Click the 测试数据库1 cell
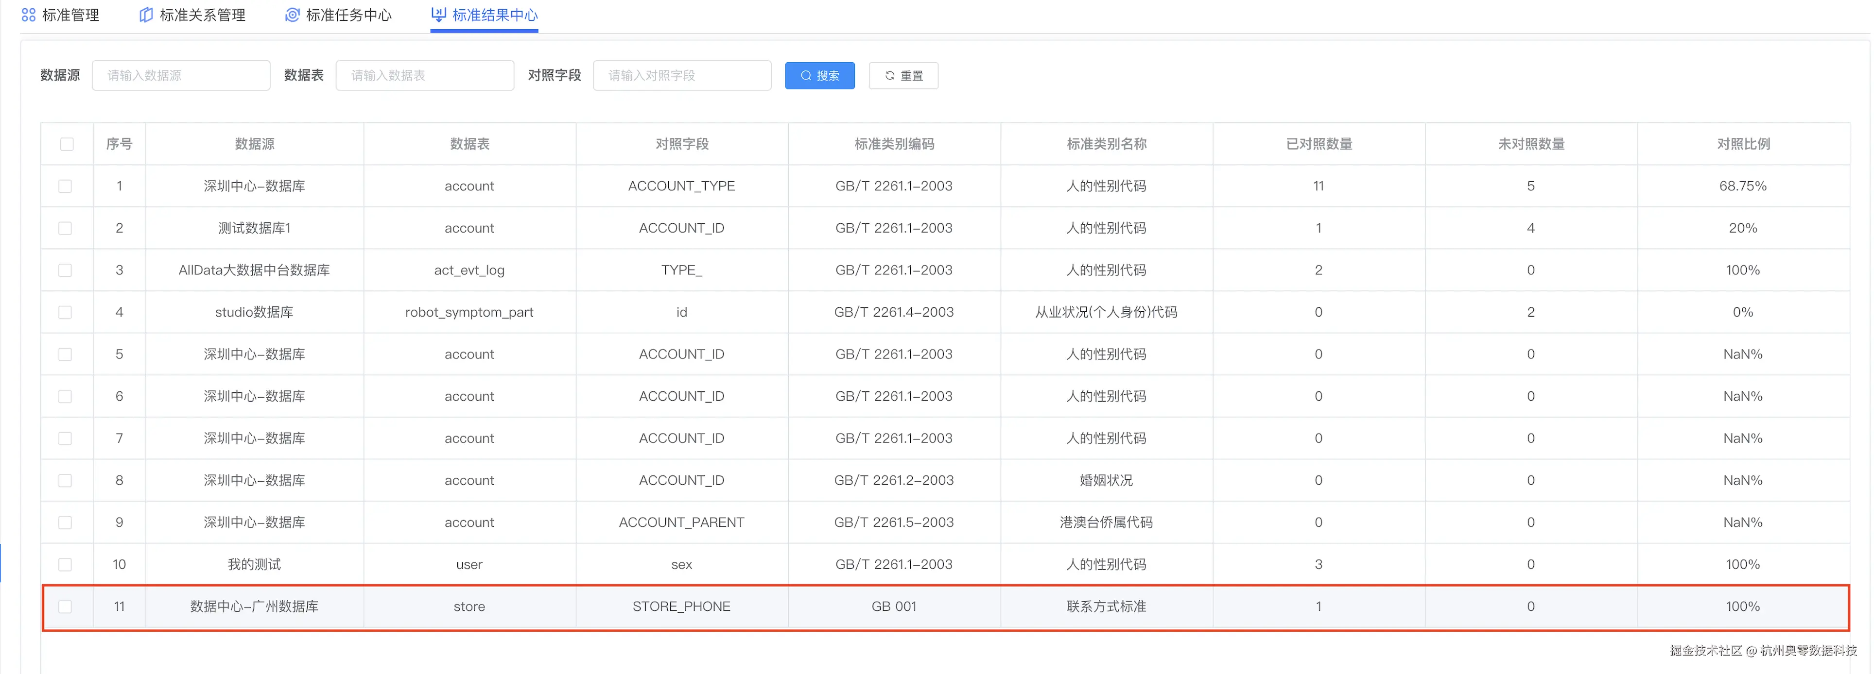 pyautogui.click(x=255, y=228)
